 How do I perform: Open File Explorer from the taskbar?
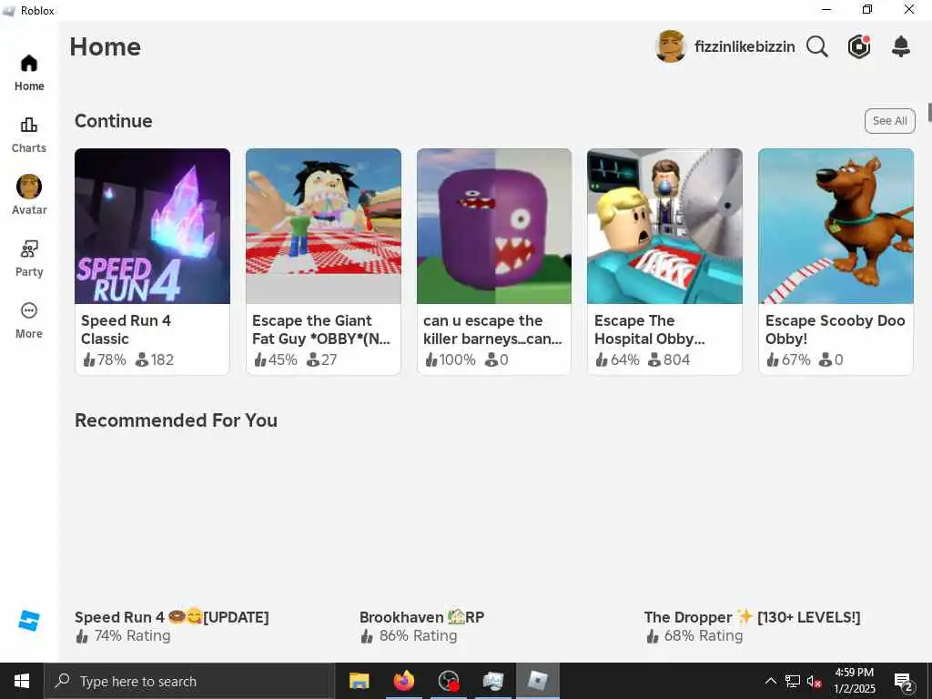click(359, 681)
